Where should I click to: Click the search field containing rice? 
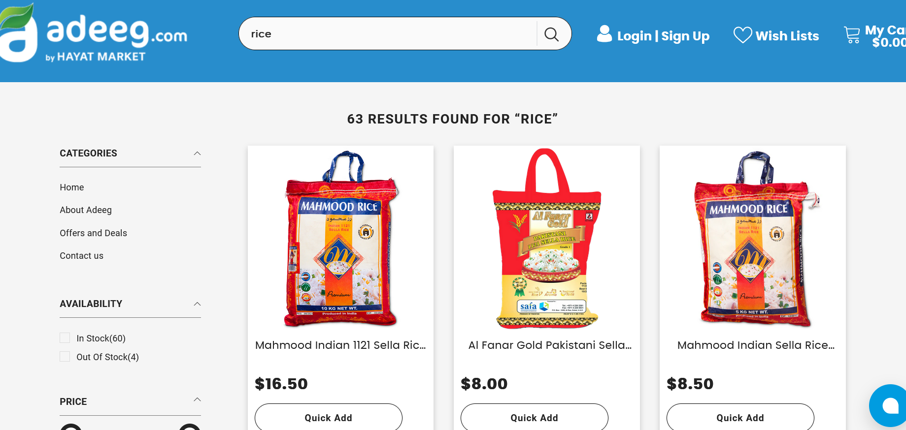(388, 34)
